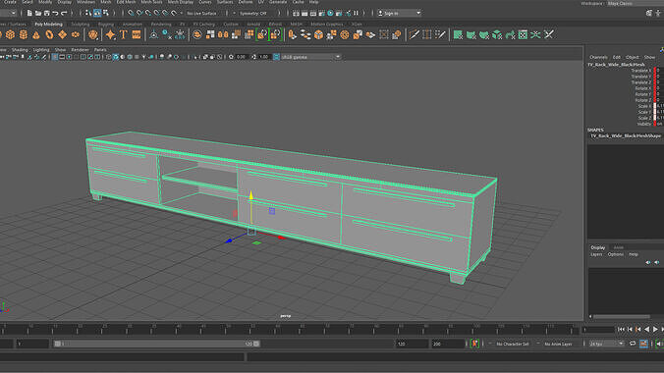This screenshot has width=664, height=373.
Task: Click the green crossed UV sew icon
Action: [x=535, y=34]
